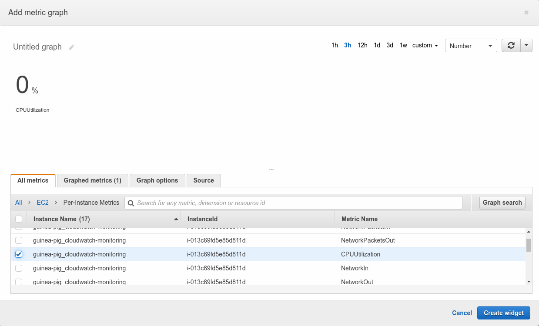Click the InstanceId column header
Image resolution: width=539 pixels, height=326 pixels.
[258, 219]
